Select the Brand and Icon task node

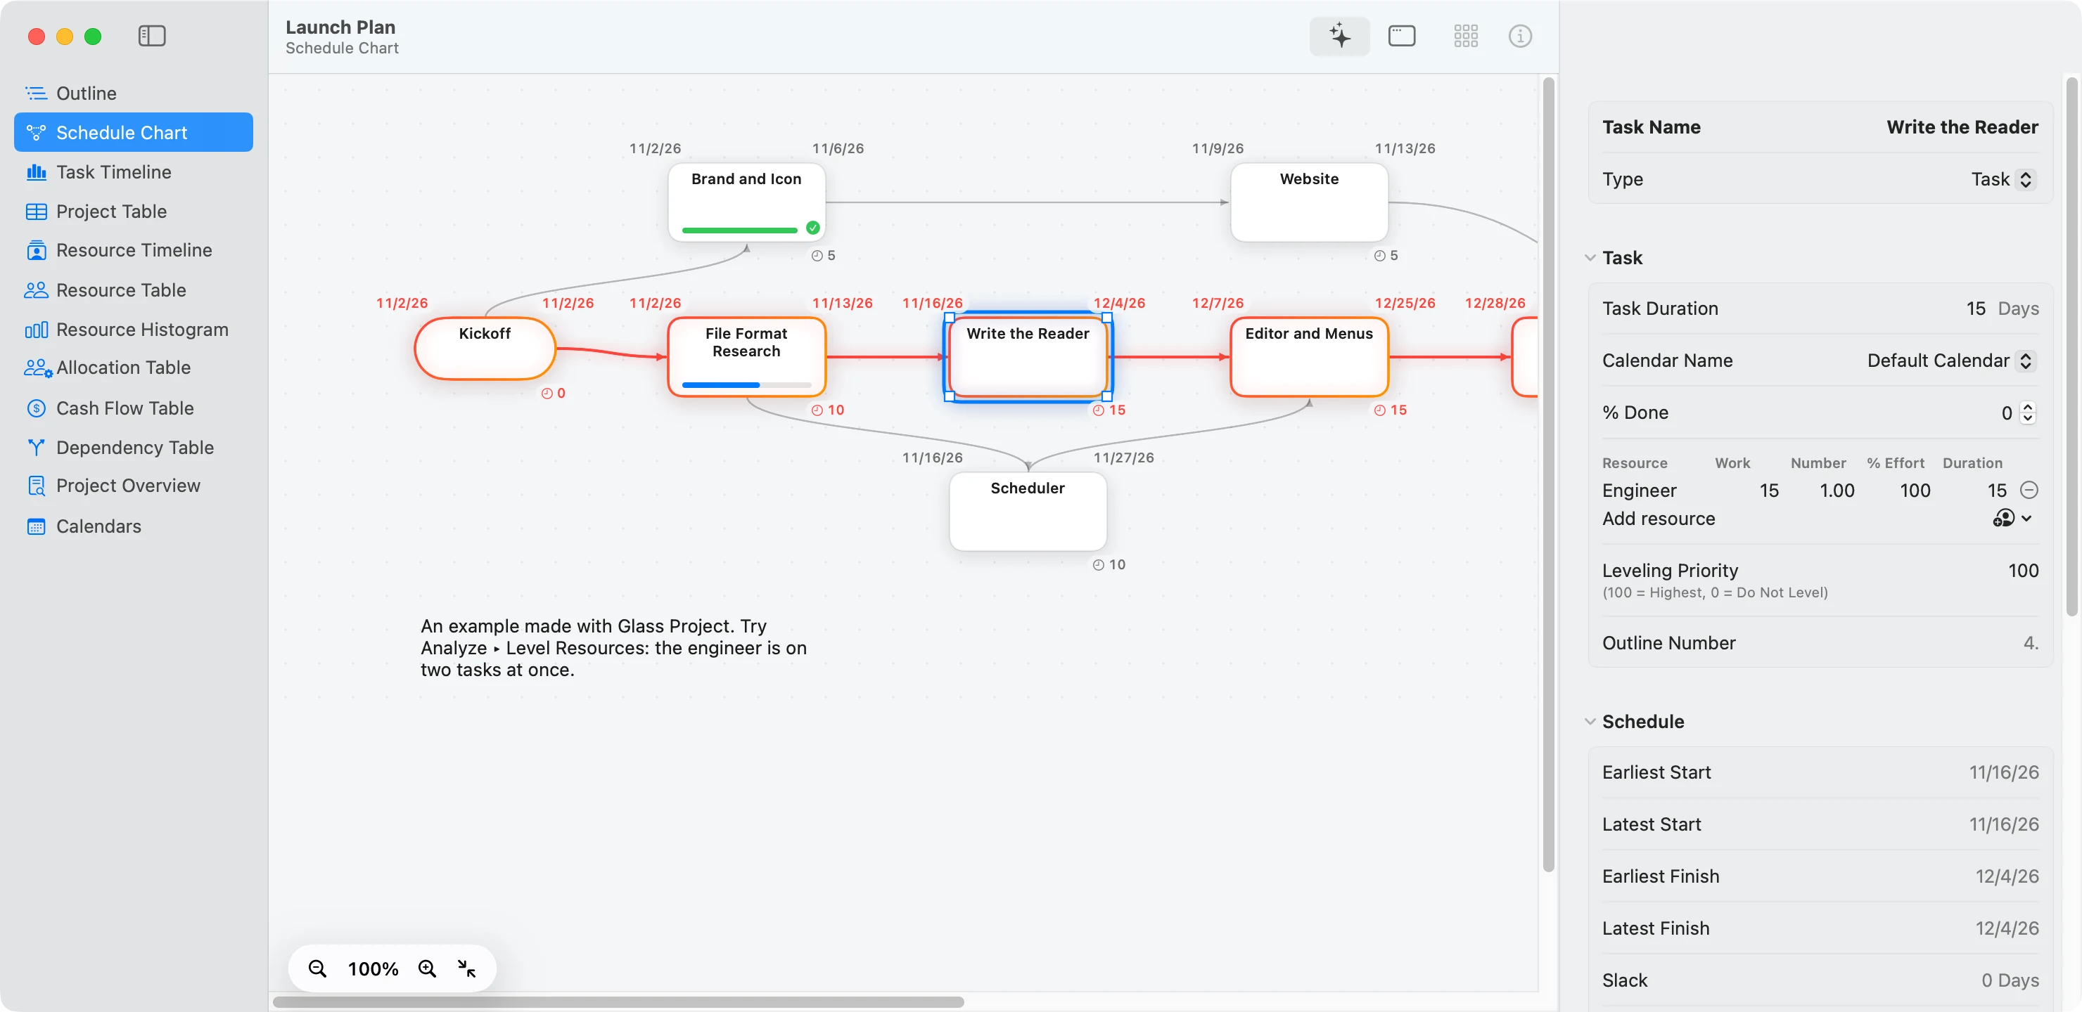click(x=747, y=202)
